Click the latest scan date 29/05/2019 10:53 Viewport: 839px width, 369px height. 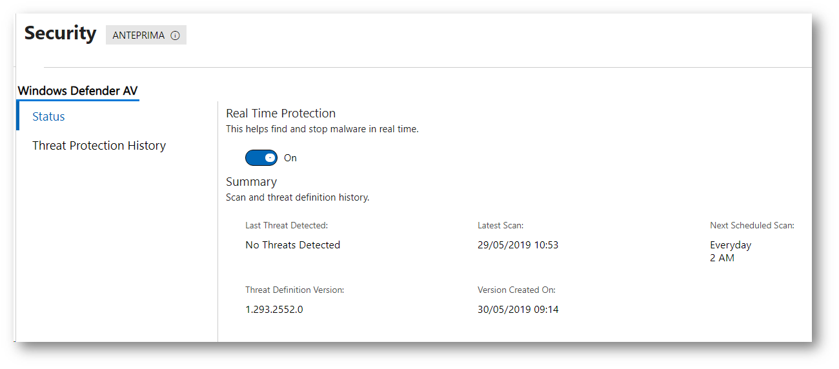click(x=518, y=245)
